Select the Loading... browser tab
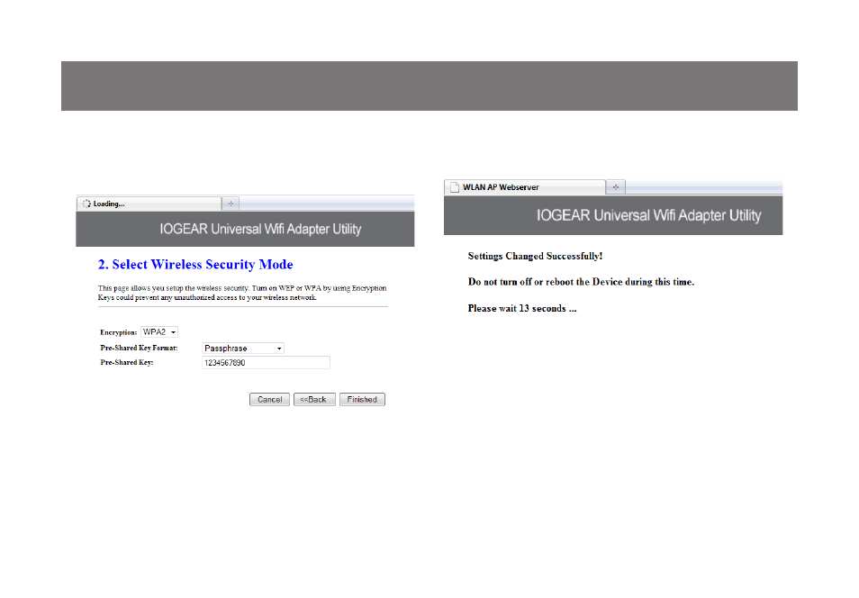The height and width of the screenshot is (598, 859). [149, 204]
